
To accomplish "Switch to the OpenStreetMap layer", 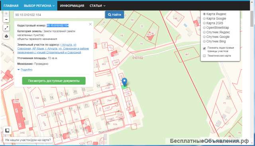I will click(x=204, y=28).
